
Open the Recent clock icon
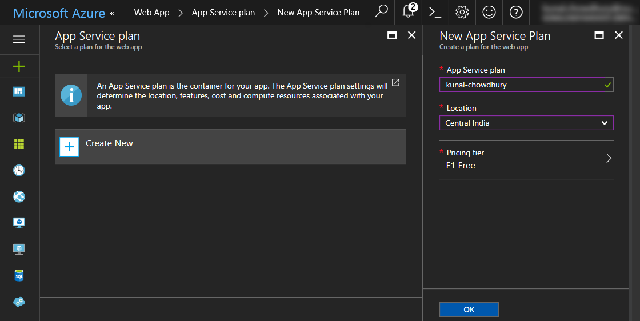[19, 170]
